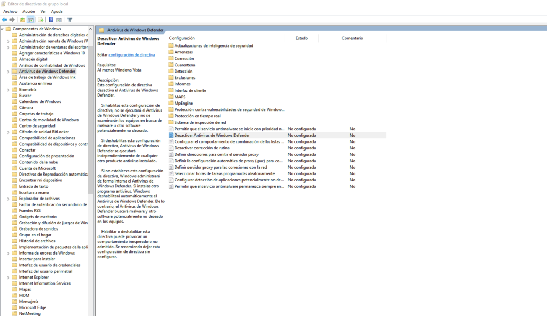
Task: Select the Corrección folder in list
Action: click(184, 59)
